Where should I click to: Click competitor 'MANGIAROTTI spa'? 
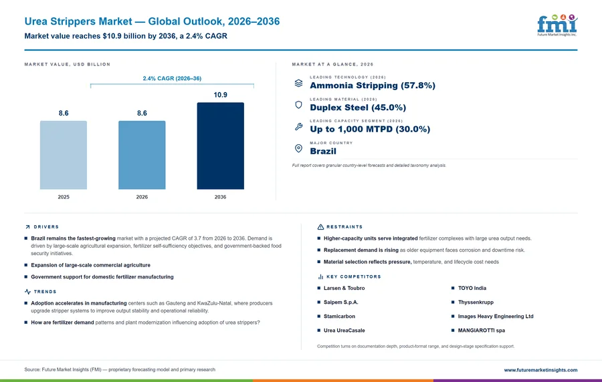(x=482, y=331)
